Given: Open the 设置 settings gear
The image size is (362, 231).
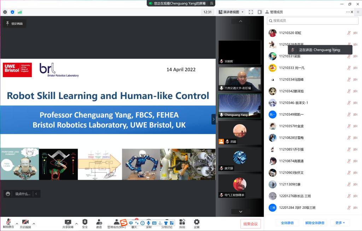Looking at the screenshot, I should (x=197, y=223).
